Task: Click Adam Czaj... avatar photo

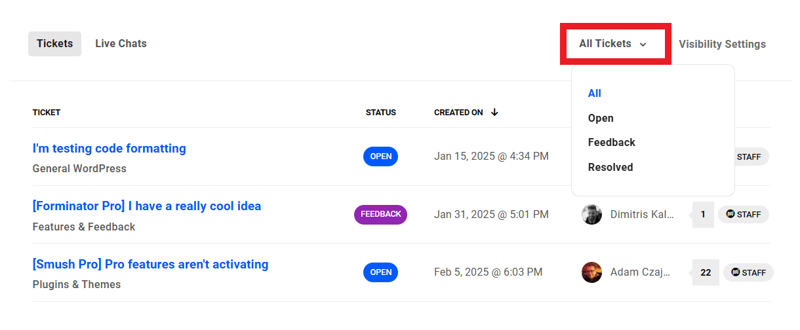Action: (x=591, y=272)
